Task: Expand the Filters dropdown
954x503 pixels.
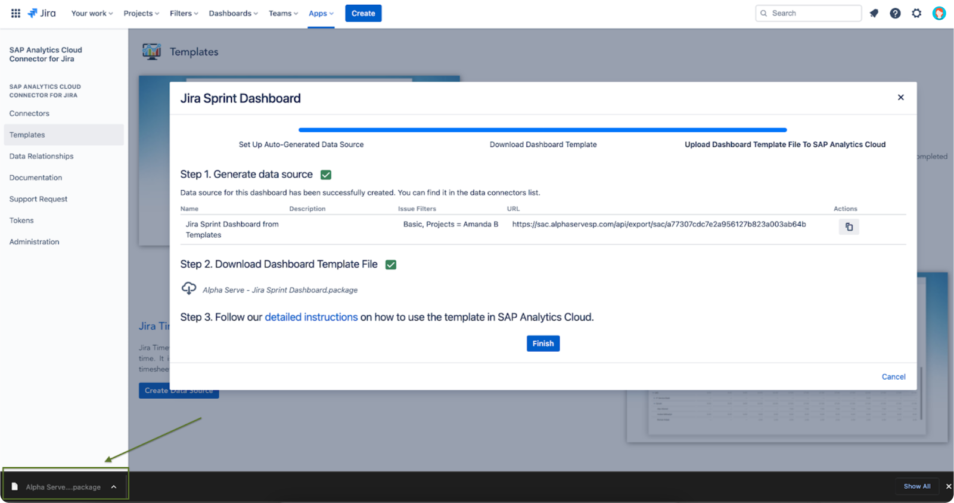Action: [x=184, y=13]
